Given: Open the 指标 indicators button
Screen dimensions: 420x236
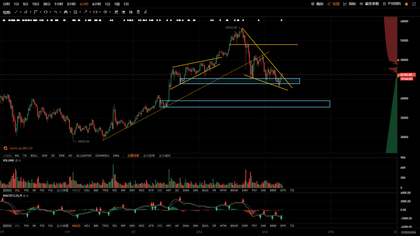Looking at the screenshot, I should 350,4.
